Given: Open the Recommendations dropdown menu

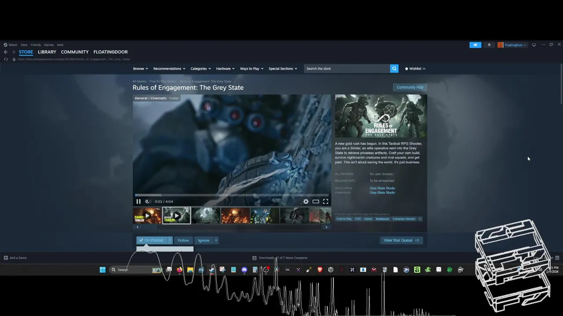Looking at the screenshot, I should pos(169,68).
